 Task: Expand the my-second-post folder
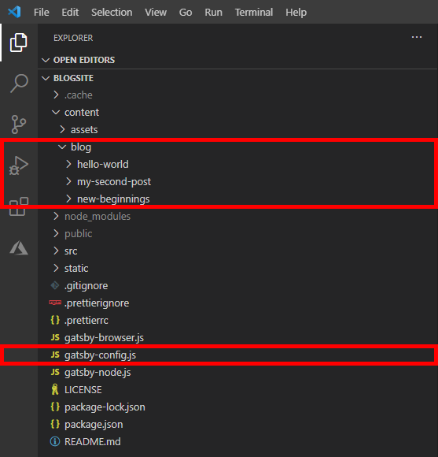point(68,181)
